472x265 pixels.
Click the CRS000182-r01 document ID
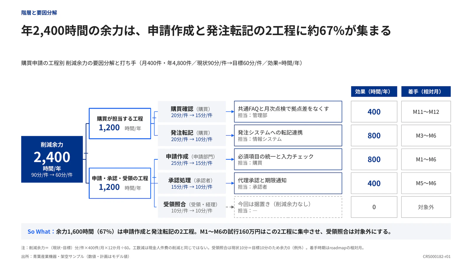(x=437, y=256)
